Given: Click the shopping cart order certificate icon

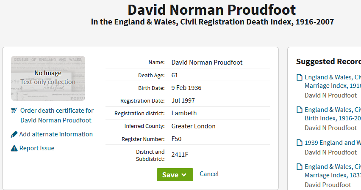Looking at the screenshot, I should (14, 111).
